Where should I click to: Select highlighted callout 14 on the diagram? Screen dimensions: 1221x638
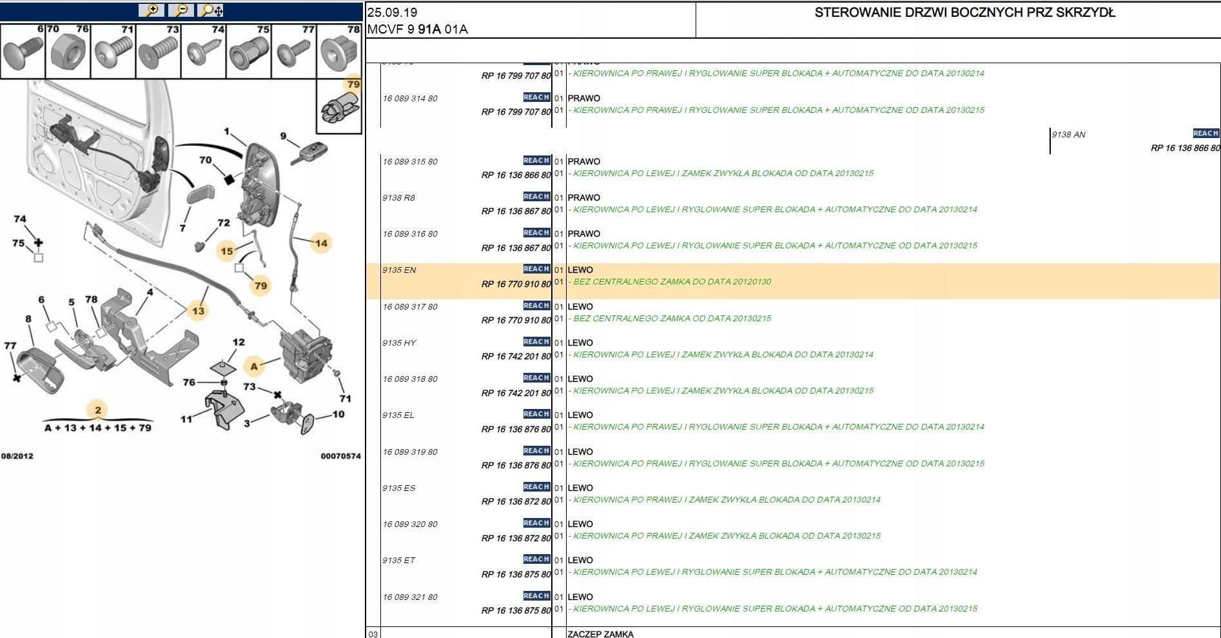point(321,243)
